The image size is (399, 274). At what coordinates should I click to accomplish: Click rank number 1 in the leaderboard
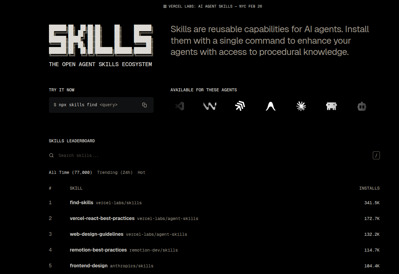[x=50, y=202]
